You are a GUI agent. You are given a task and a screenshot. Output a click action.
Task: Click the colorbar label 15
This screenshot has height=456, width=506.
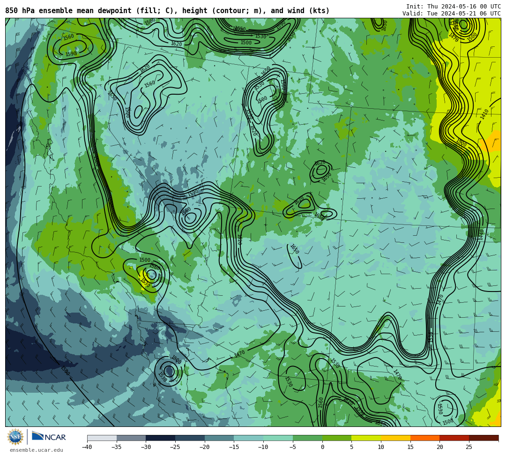coord(410,447)
